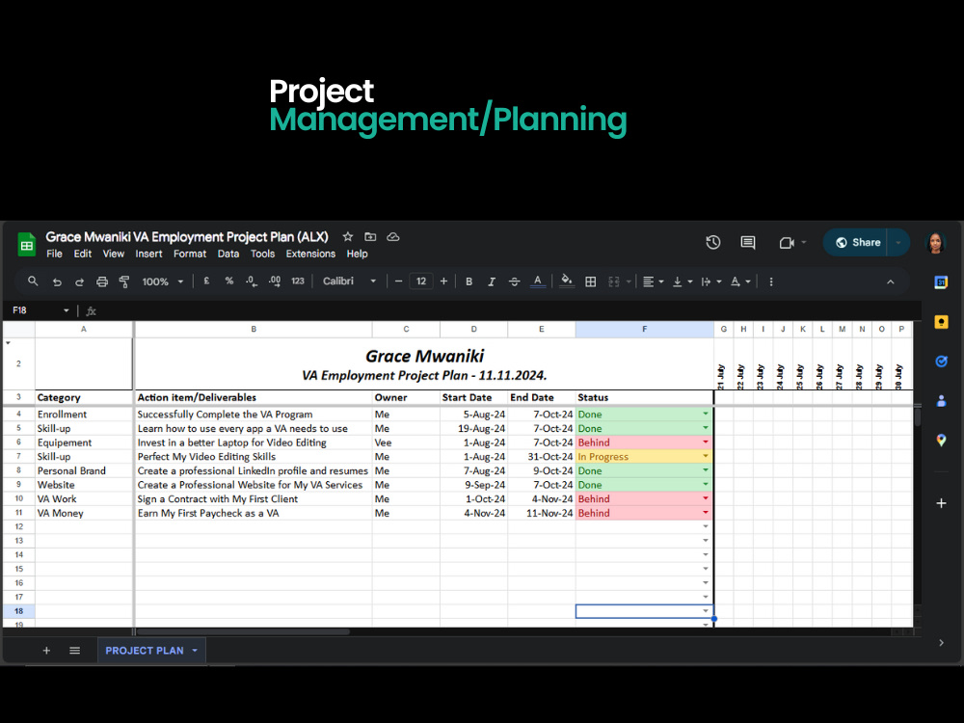Open the borders tool
The image size is (964, 723).
click(590, 281)
